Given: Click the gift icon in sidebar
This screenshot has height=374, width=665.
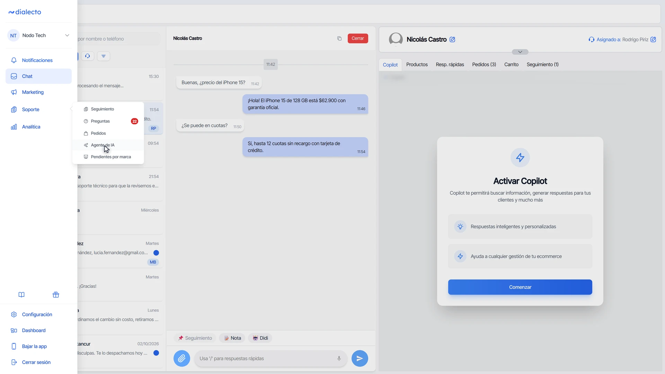Looking at the screenshot, I should coord(56,295).
